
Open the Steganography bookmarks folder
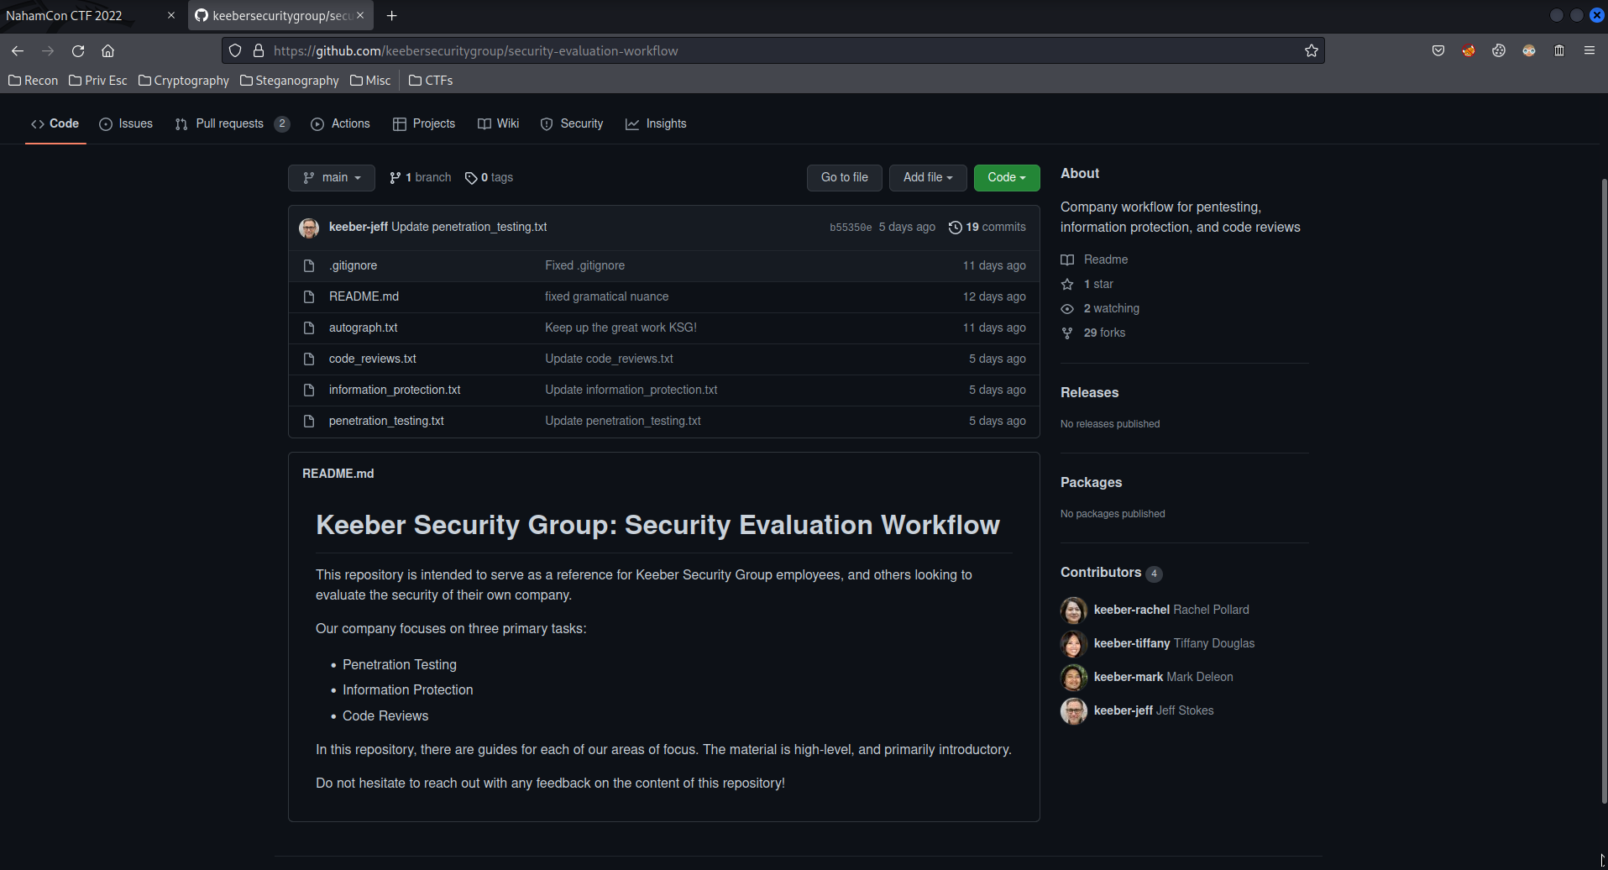pyautogui.click(x=290, y=81)
